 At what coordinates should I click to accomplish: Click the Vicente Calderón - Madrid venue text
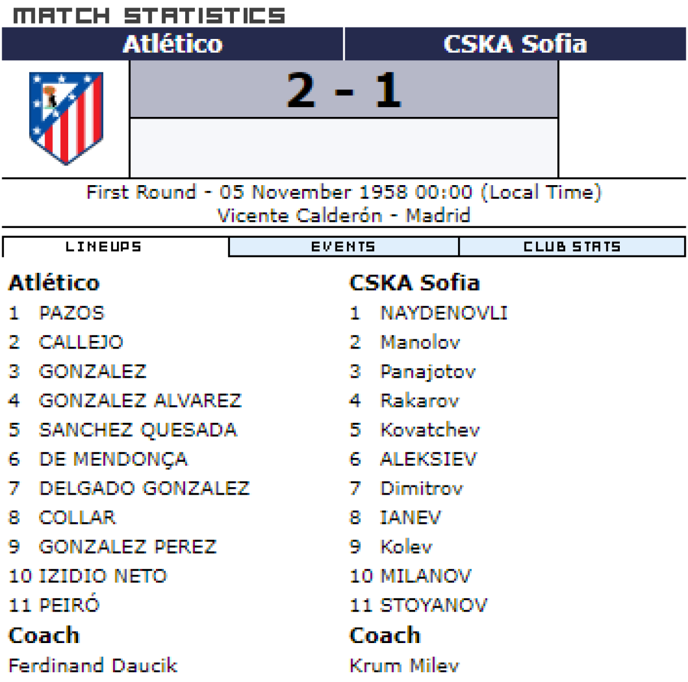tap(344, 215)
